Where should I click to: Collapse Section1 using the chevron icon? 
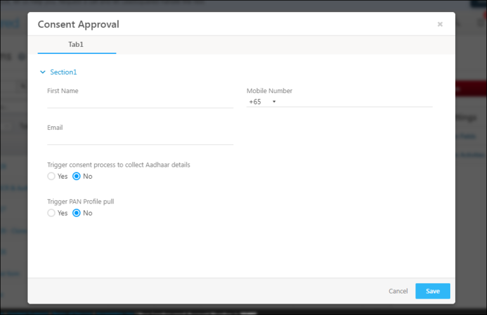pyautogui.click(x=42, y=72)
